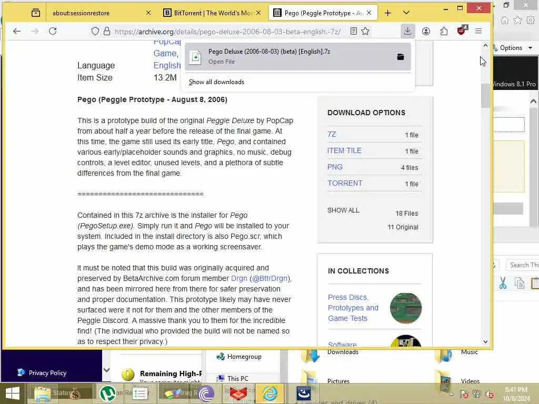Click English language link
539x404 pixels.
(167, 65)
